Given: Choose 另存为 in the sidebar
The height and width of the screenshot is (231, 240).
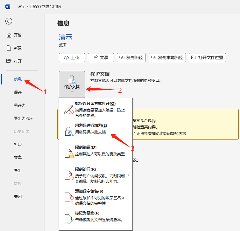Looking at the screenshot, I should [x=20, y=105].
